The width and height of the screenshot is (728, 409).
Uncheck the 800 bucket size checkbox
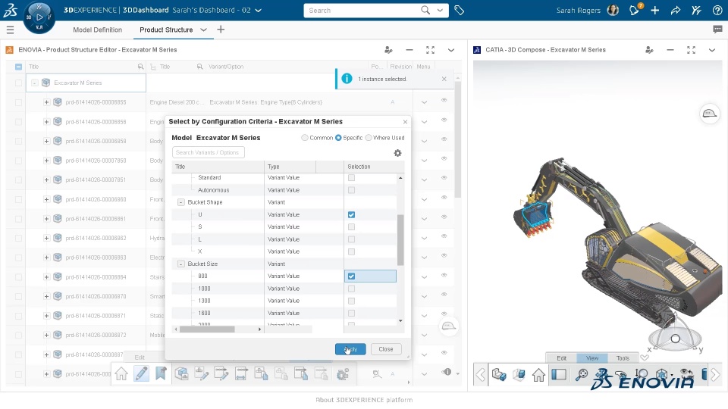351,276
